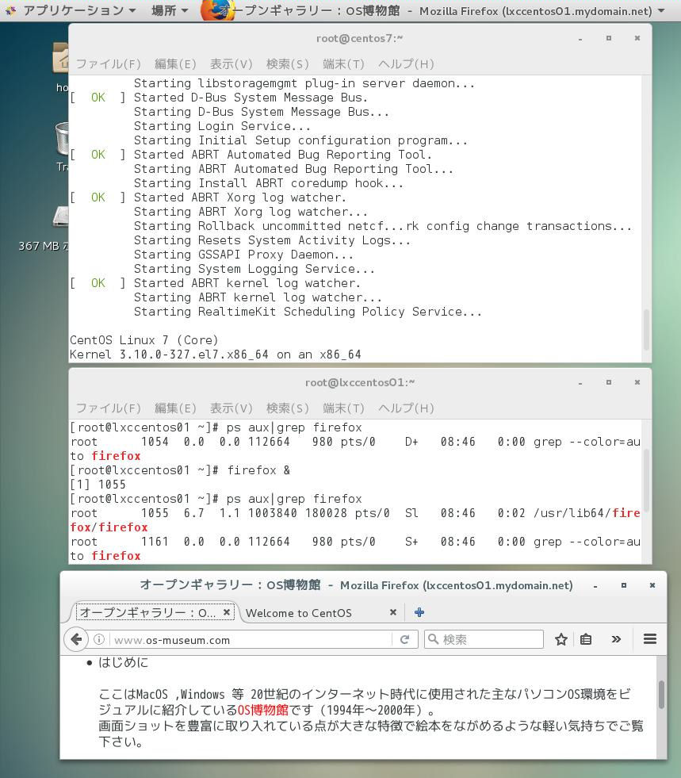Close the Welcome to CentOS tab
The height and width of the screenshot is (778, 681).
(x=393, y=612)
